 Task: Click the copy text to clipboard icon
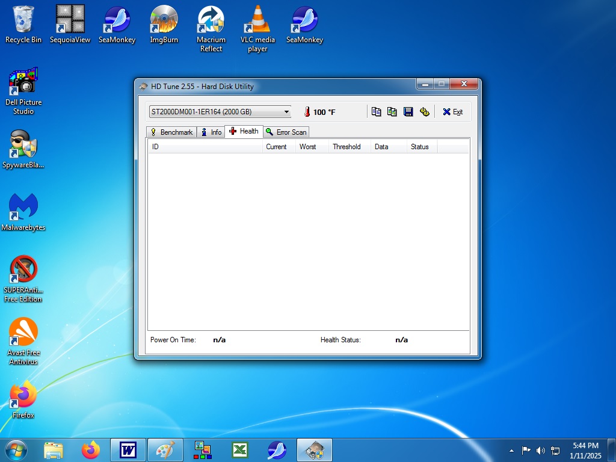[x=376, y=112]
